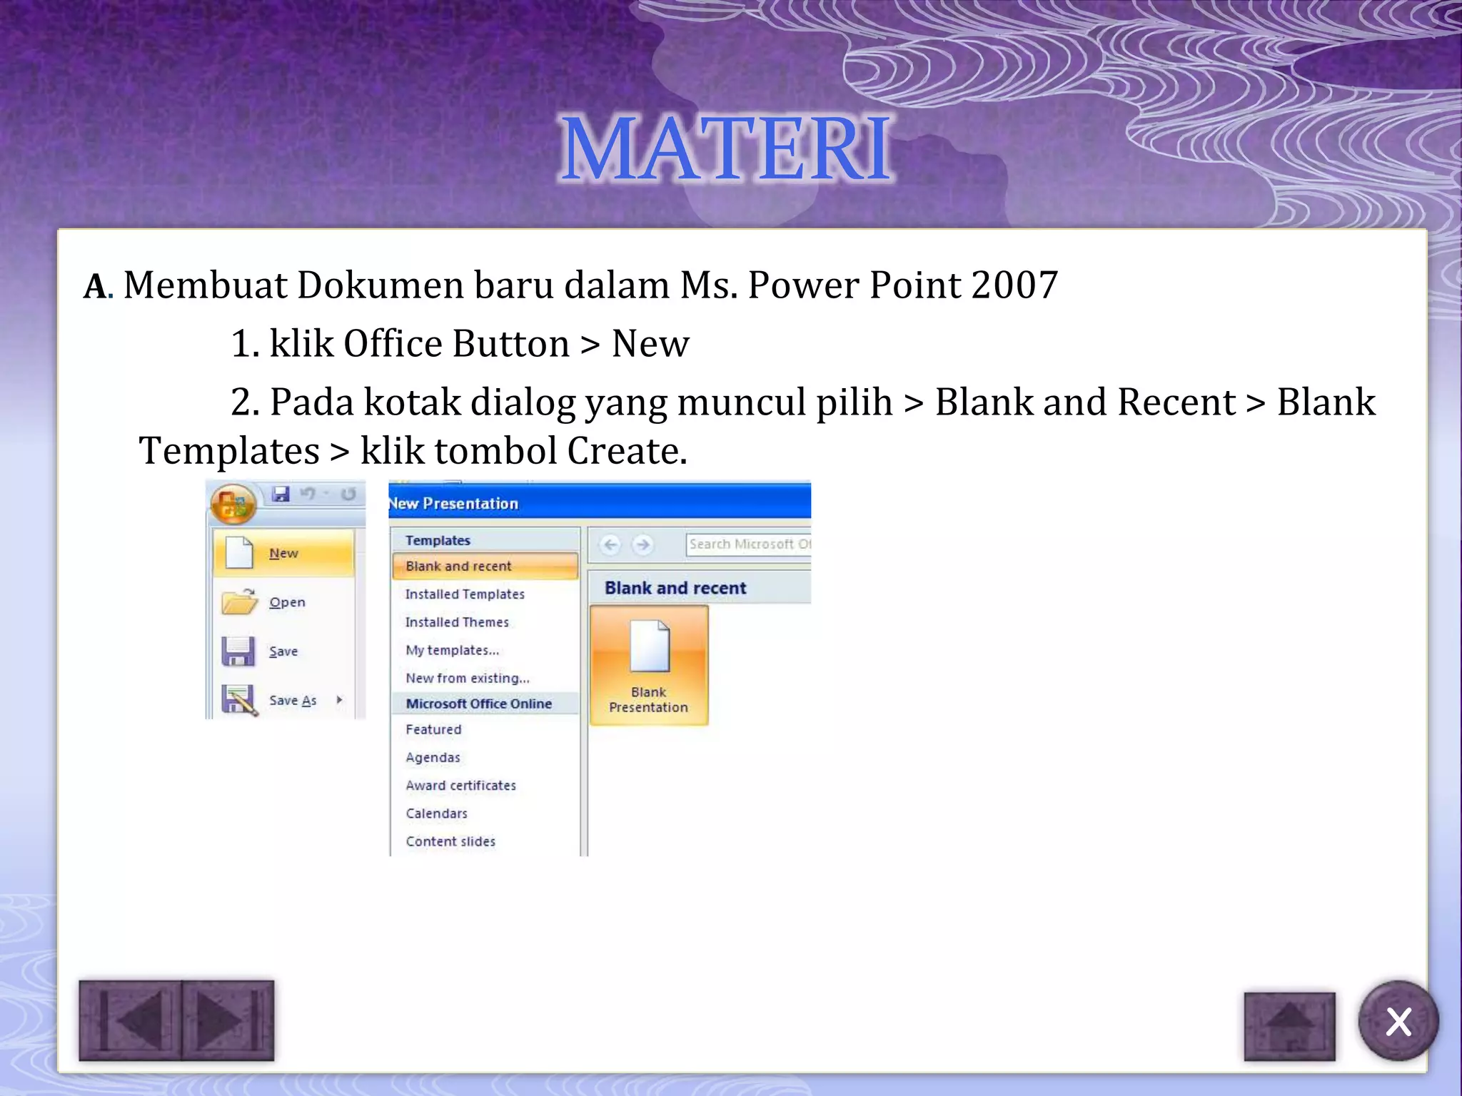
Task: Select Installed Themes category
Action: [x=457, y=622]
